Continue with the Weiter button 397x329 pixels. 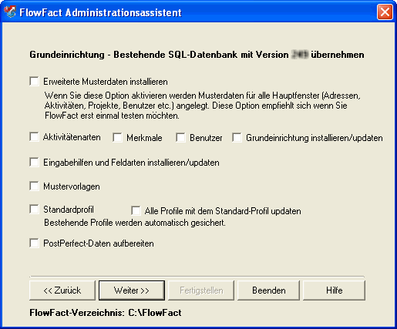pyautogui.click(x=132, y=290)
